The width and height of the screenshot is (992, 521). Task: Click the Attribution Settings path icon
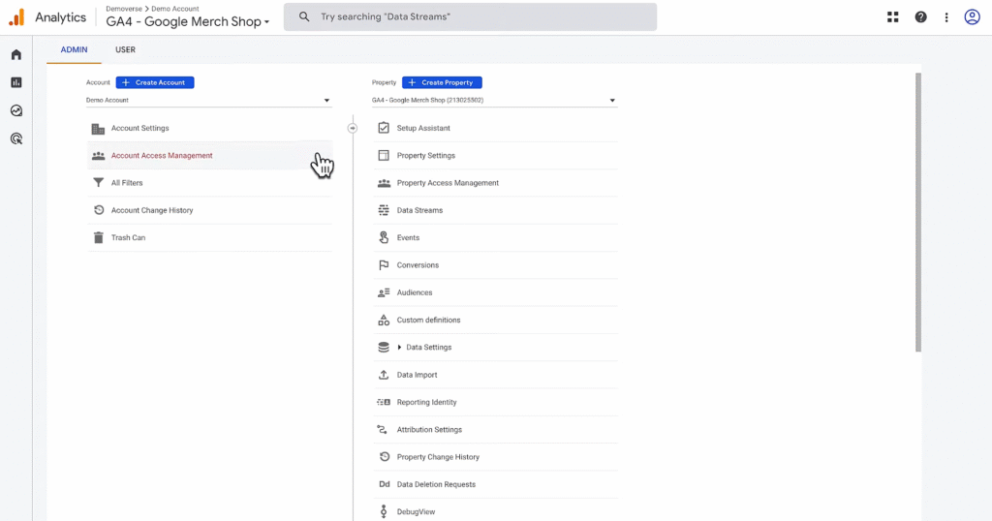[x=382, y=429]
